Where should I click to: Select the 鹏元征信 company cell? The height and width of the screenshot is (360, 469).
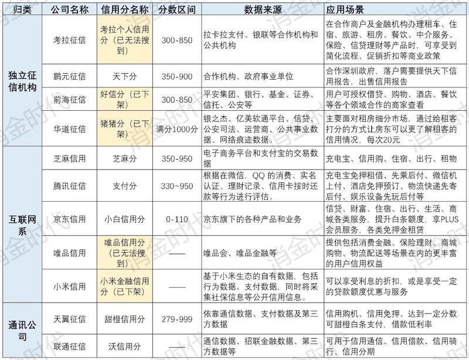(x=69, y=76)
